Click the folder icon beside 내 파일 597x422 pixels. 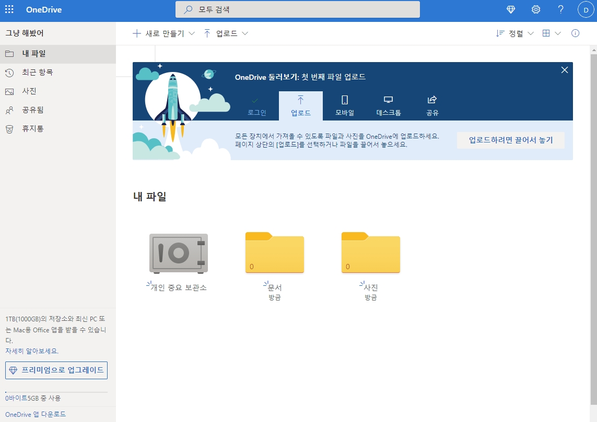tap(9, 54)
